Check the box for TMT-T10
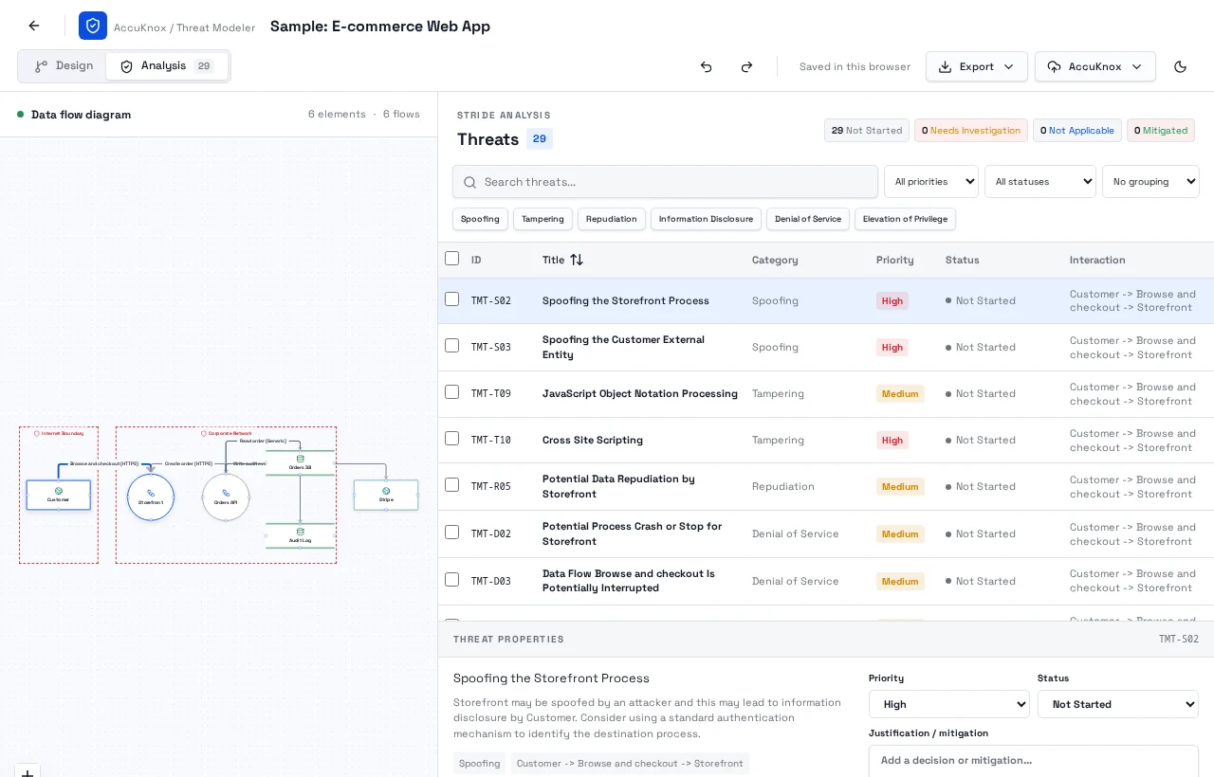Screen dimensions: 1214x777 452,439
